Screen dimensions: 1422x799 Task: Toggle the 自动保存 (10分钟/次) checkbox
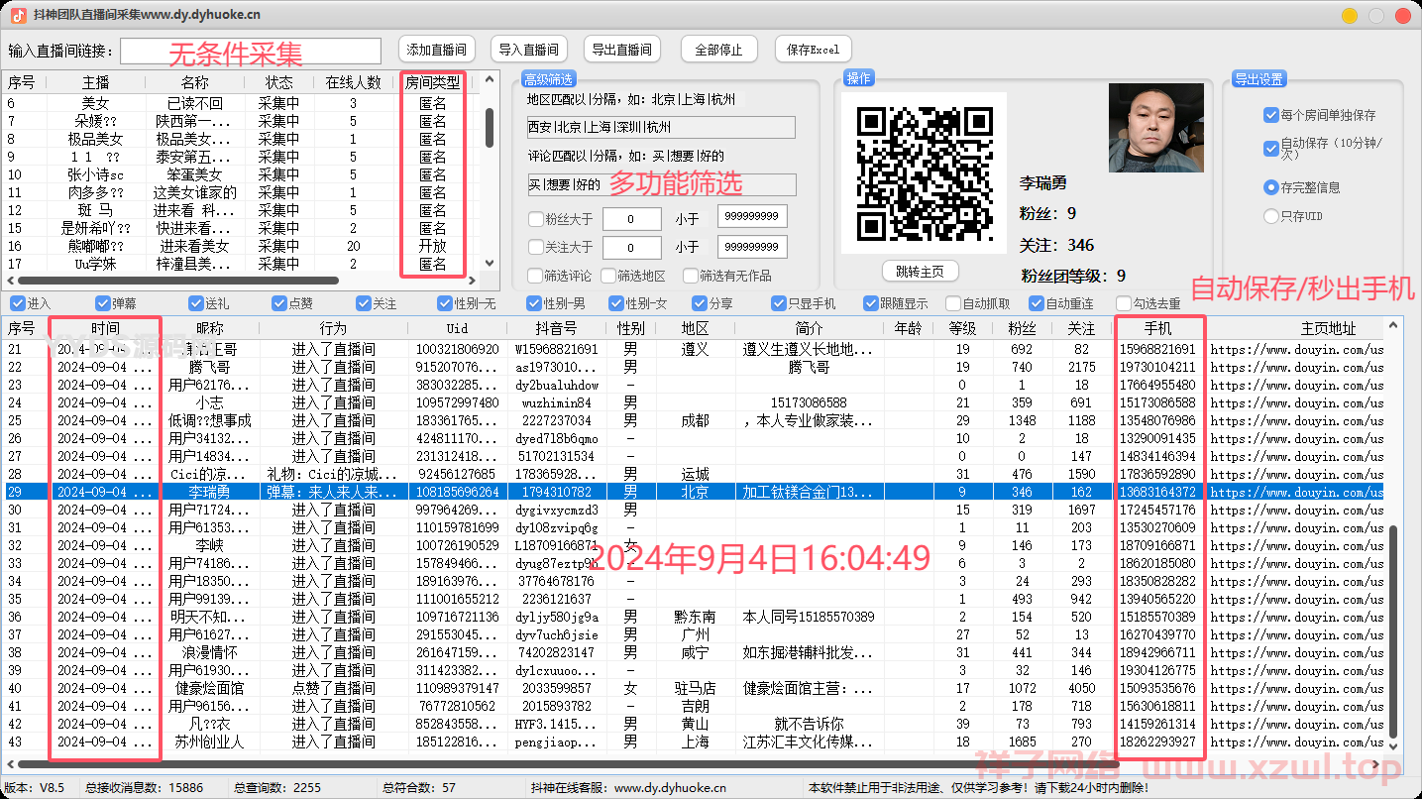[x=1271, y=148]
